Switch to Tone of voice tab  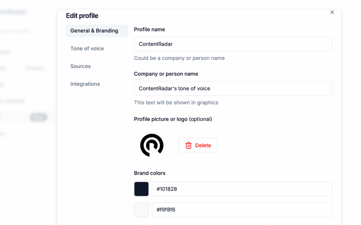pyautogui.click(x=87, y=49)
